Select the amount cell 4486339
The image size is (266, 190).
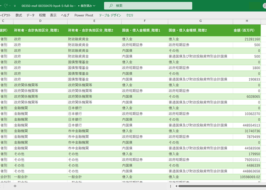click(247, 166)
